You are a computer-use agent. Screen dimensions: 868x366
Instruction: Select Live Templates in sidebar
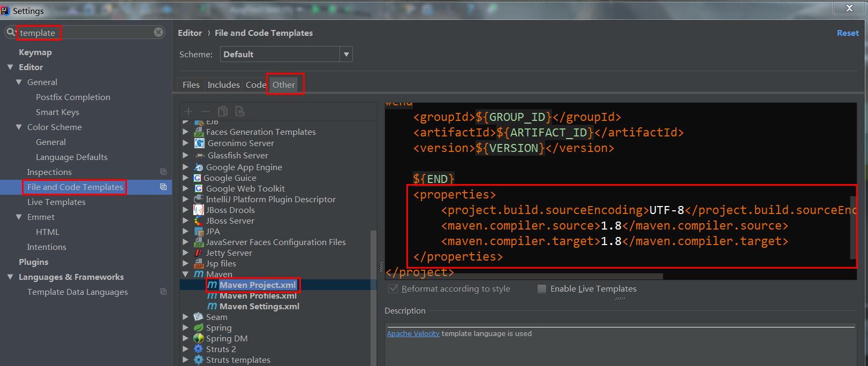[x=56, y=202]
